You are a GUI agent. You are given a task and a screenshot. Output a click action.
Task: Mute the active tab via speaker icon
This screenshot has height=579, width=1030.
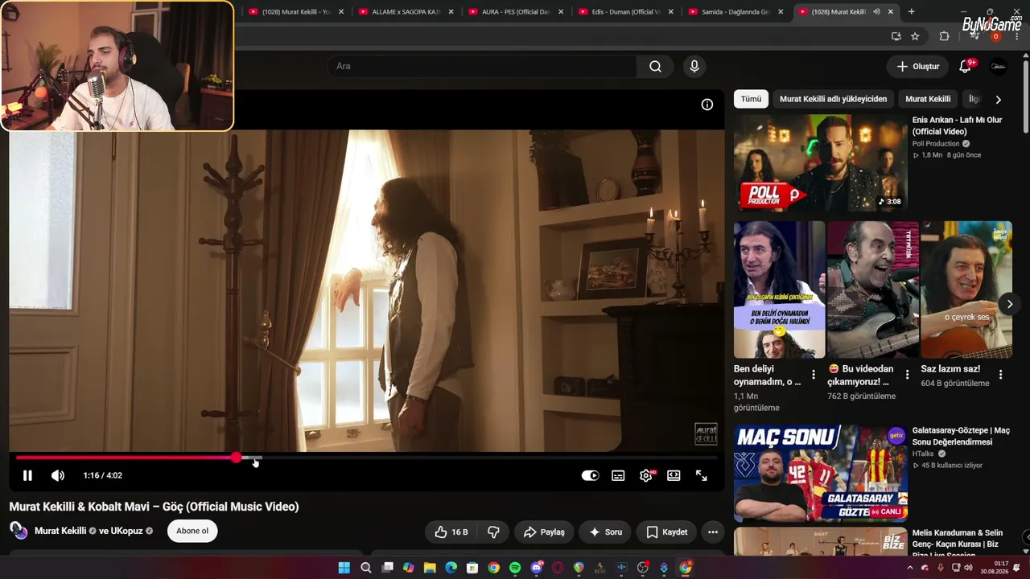876,12
